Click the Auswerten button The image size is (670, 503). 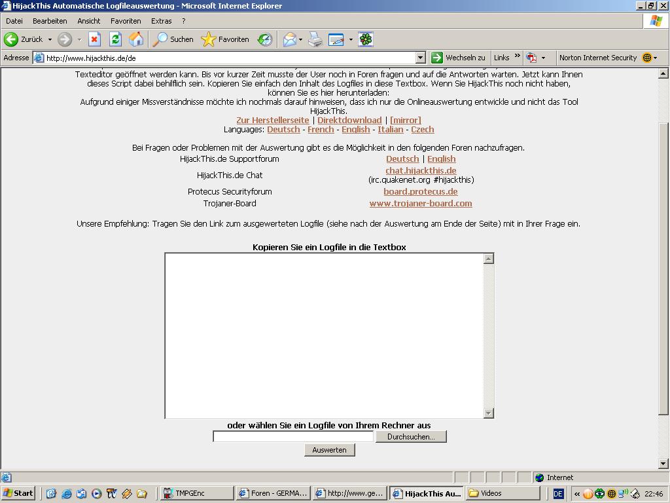[x=330, y=450]
